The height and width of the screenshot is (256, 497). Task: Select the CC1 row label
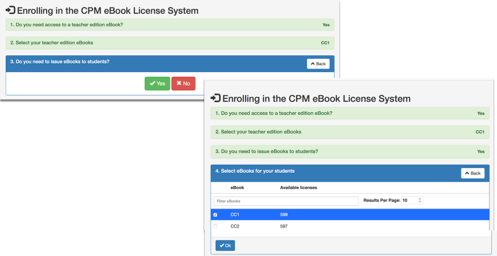(x=235, y=215)
